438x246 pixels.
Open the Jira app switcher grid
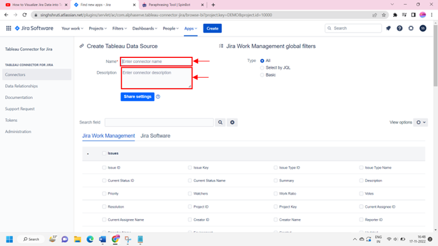coord(8,28)
